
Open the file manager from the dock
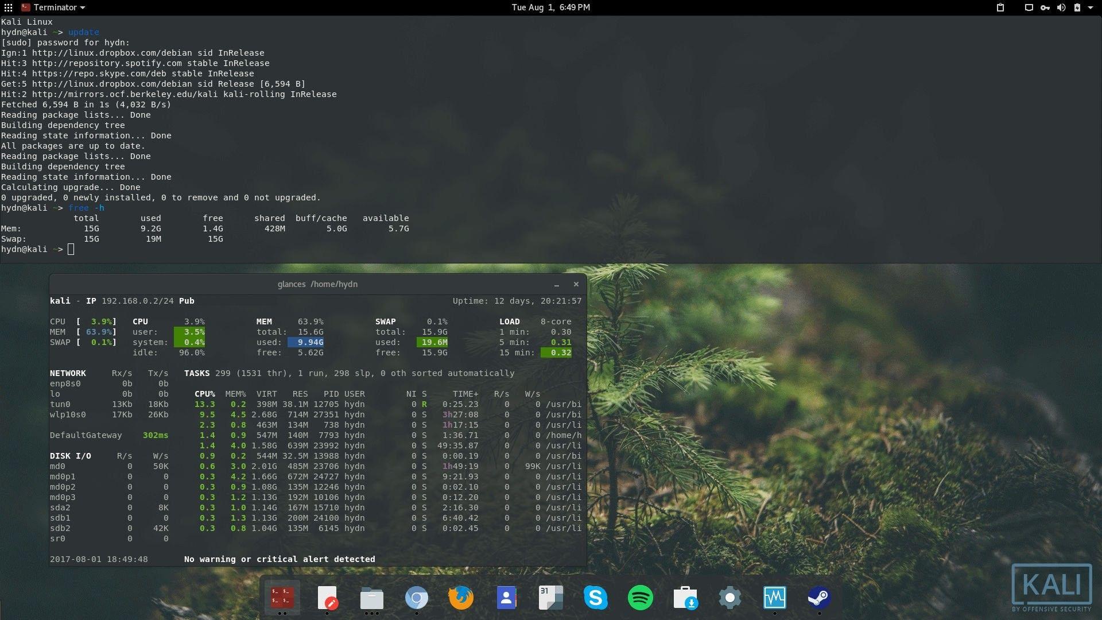coord(372,598)
